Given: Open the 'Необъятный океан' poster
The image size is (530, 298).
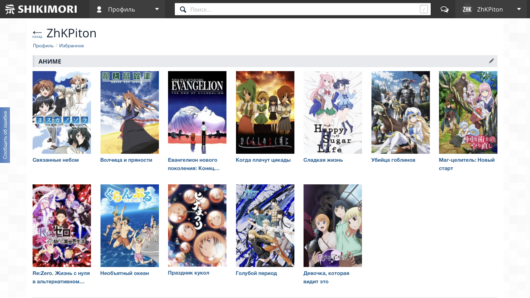Looking at the screenshot, I should pos(130,226).
